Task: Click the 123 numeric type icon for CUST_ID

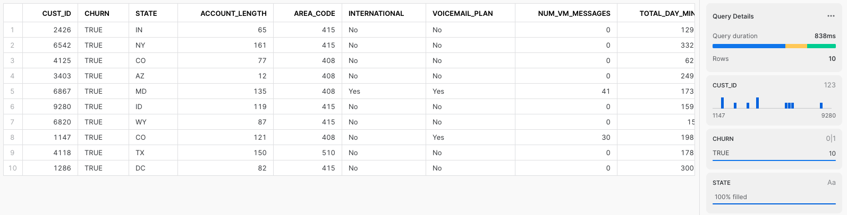Action: pyautogui.click(x=829, y=85)
